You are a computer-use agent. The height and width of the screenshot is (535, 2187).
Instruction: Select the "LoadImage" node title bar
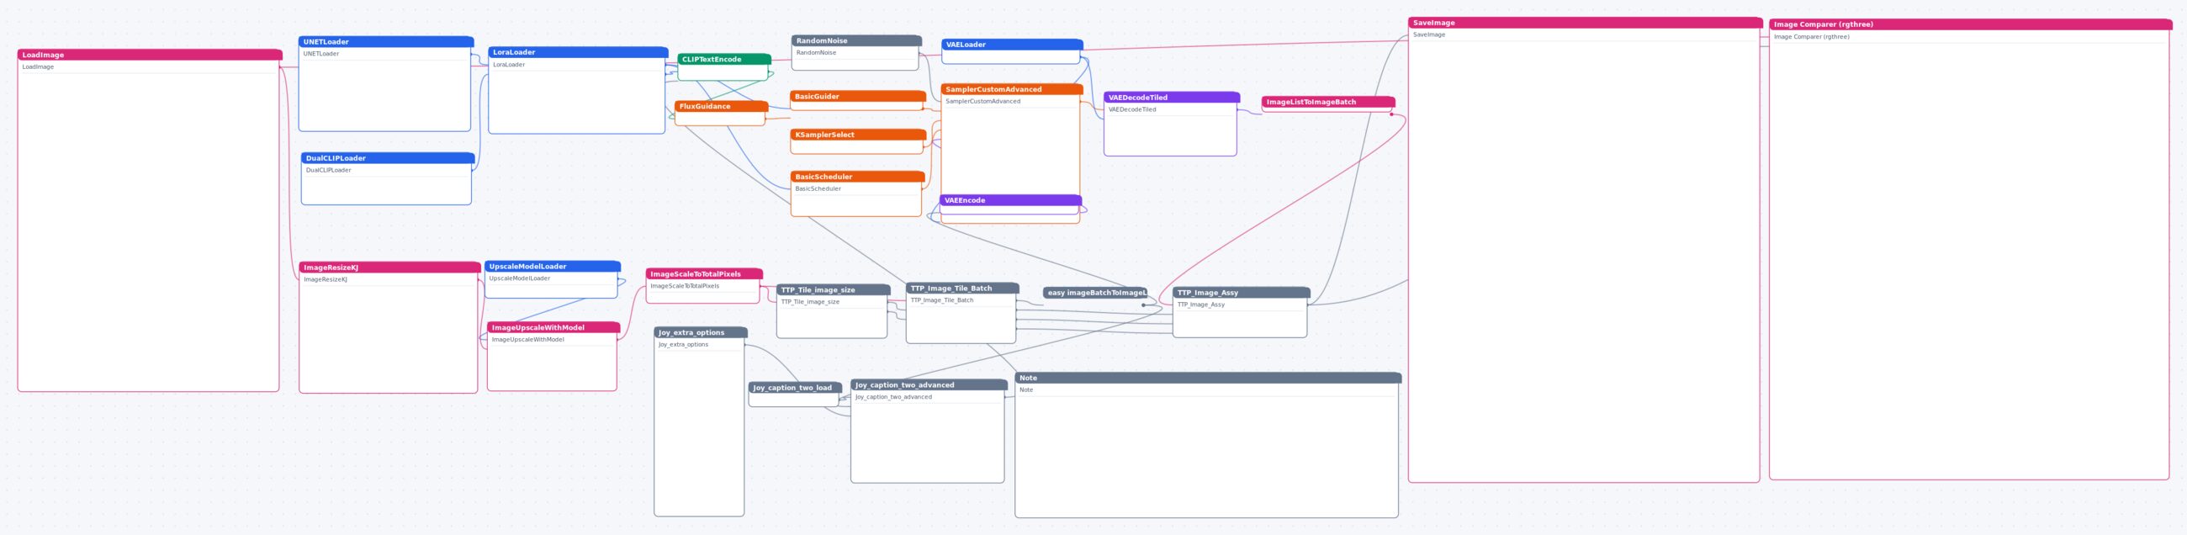click(x=150, y=56)
